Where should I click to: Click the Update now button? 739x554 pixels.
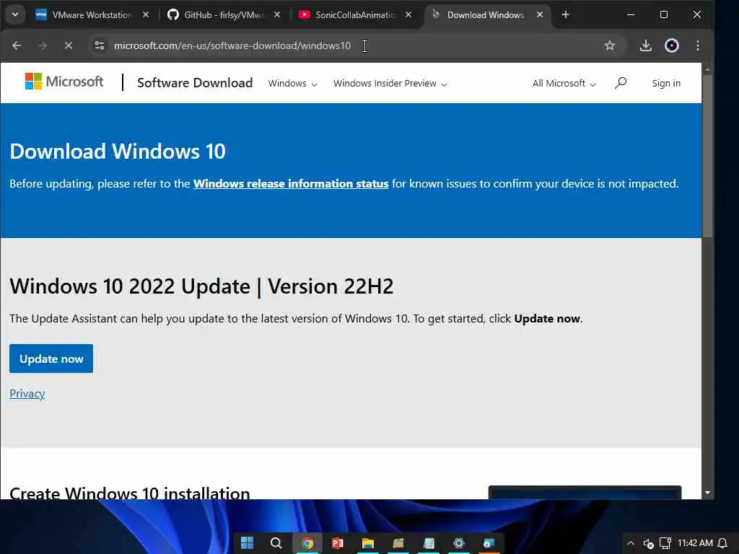click(x=51, y=359)
